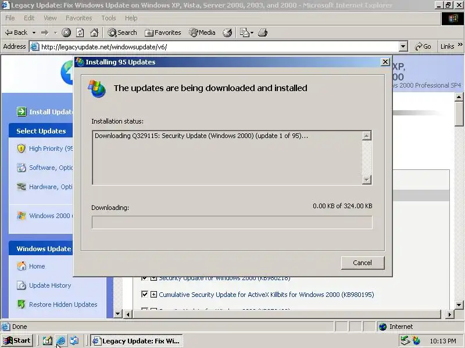The height and width of the screenshot is (348, 465).
Task: Click the Forward arrow toolbar button
Action: [45, 32]
